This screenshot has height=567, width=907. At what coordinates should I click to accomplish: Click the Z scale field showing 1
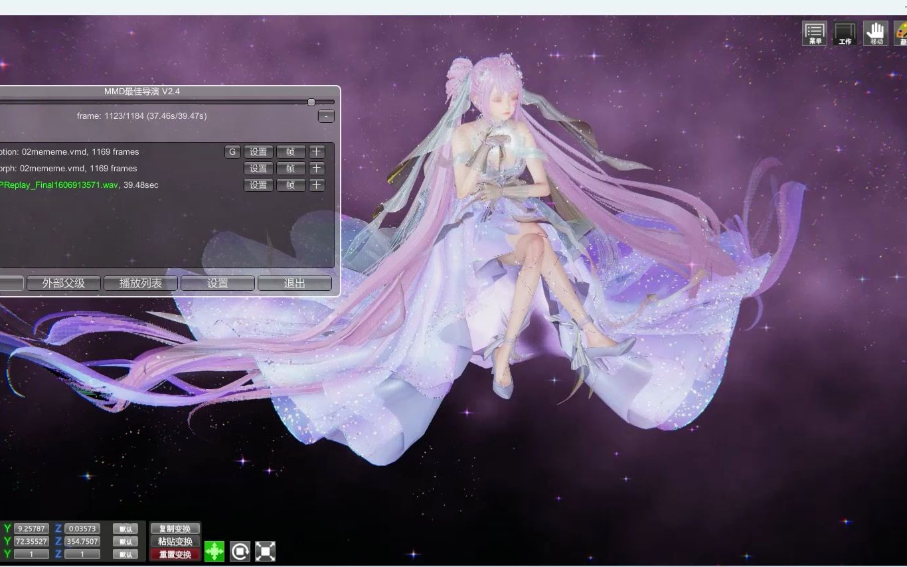point(82,554)
